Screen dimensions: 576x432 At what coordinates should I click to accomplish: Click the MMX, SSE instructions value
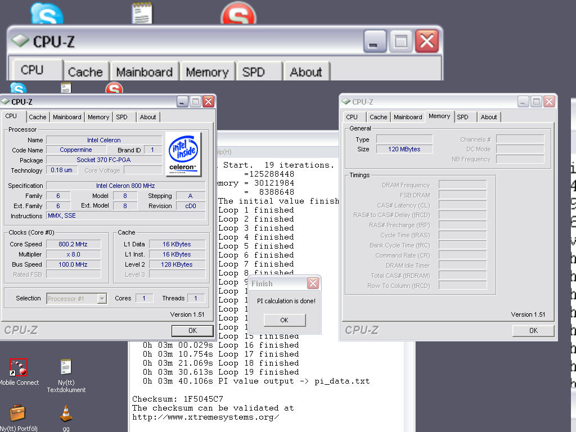click(125, 215)
